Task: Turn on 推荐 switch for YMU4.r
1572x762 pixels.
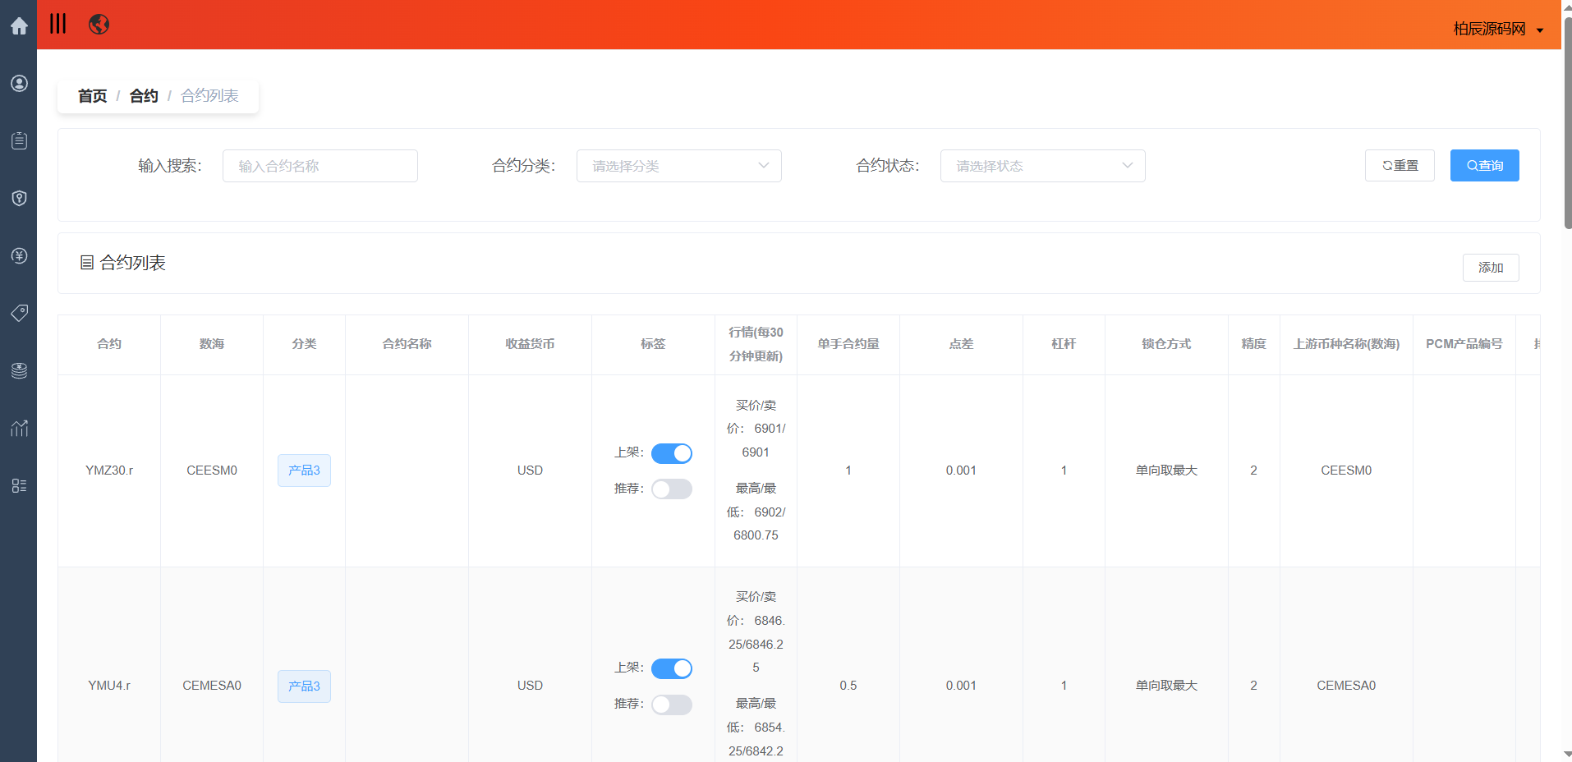Action: pos(672,705)
